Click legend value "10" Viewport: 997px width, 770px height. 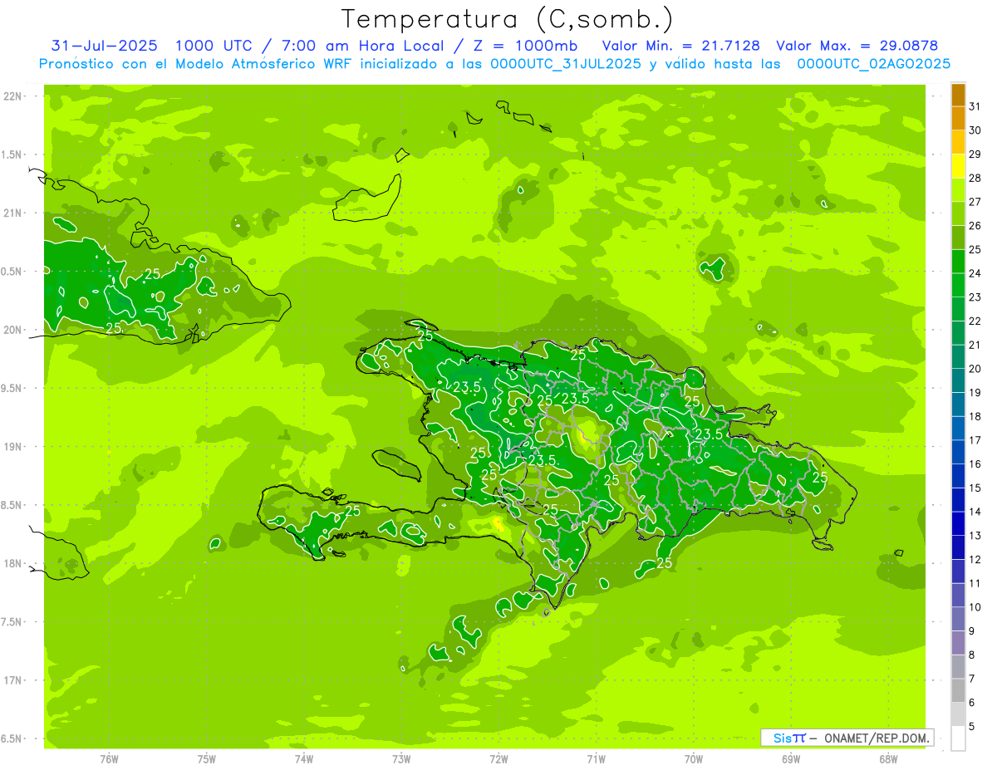975,607
